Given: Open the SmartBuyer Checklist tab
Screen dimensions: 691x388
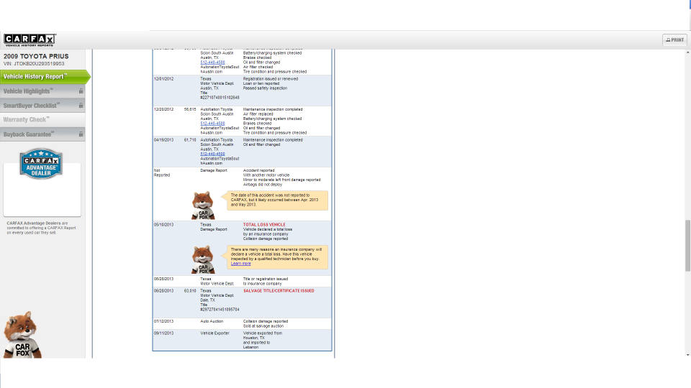Looking at the screenshot, I should tap(42, 106).
